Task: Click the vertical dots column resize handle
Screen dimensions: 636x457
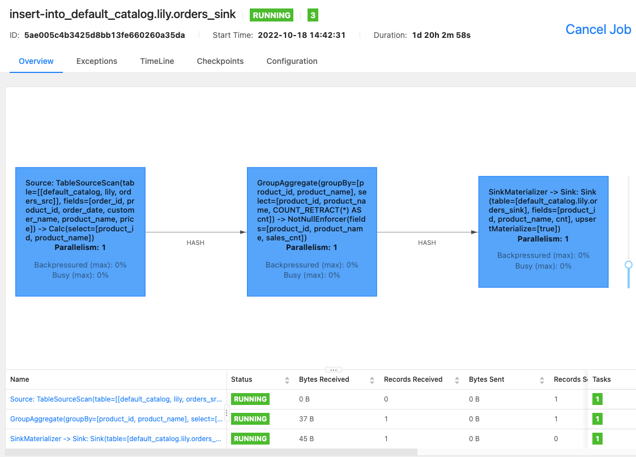Action: click(227, 413)
